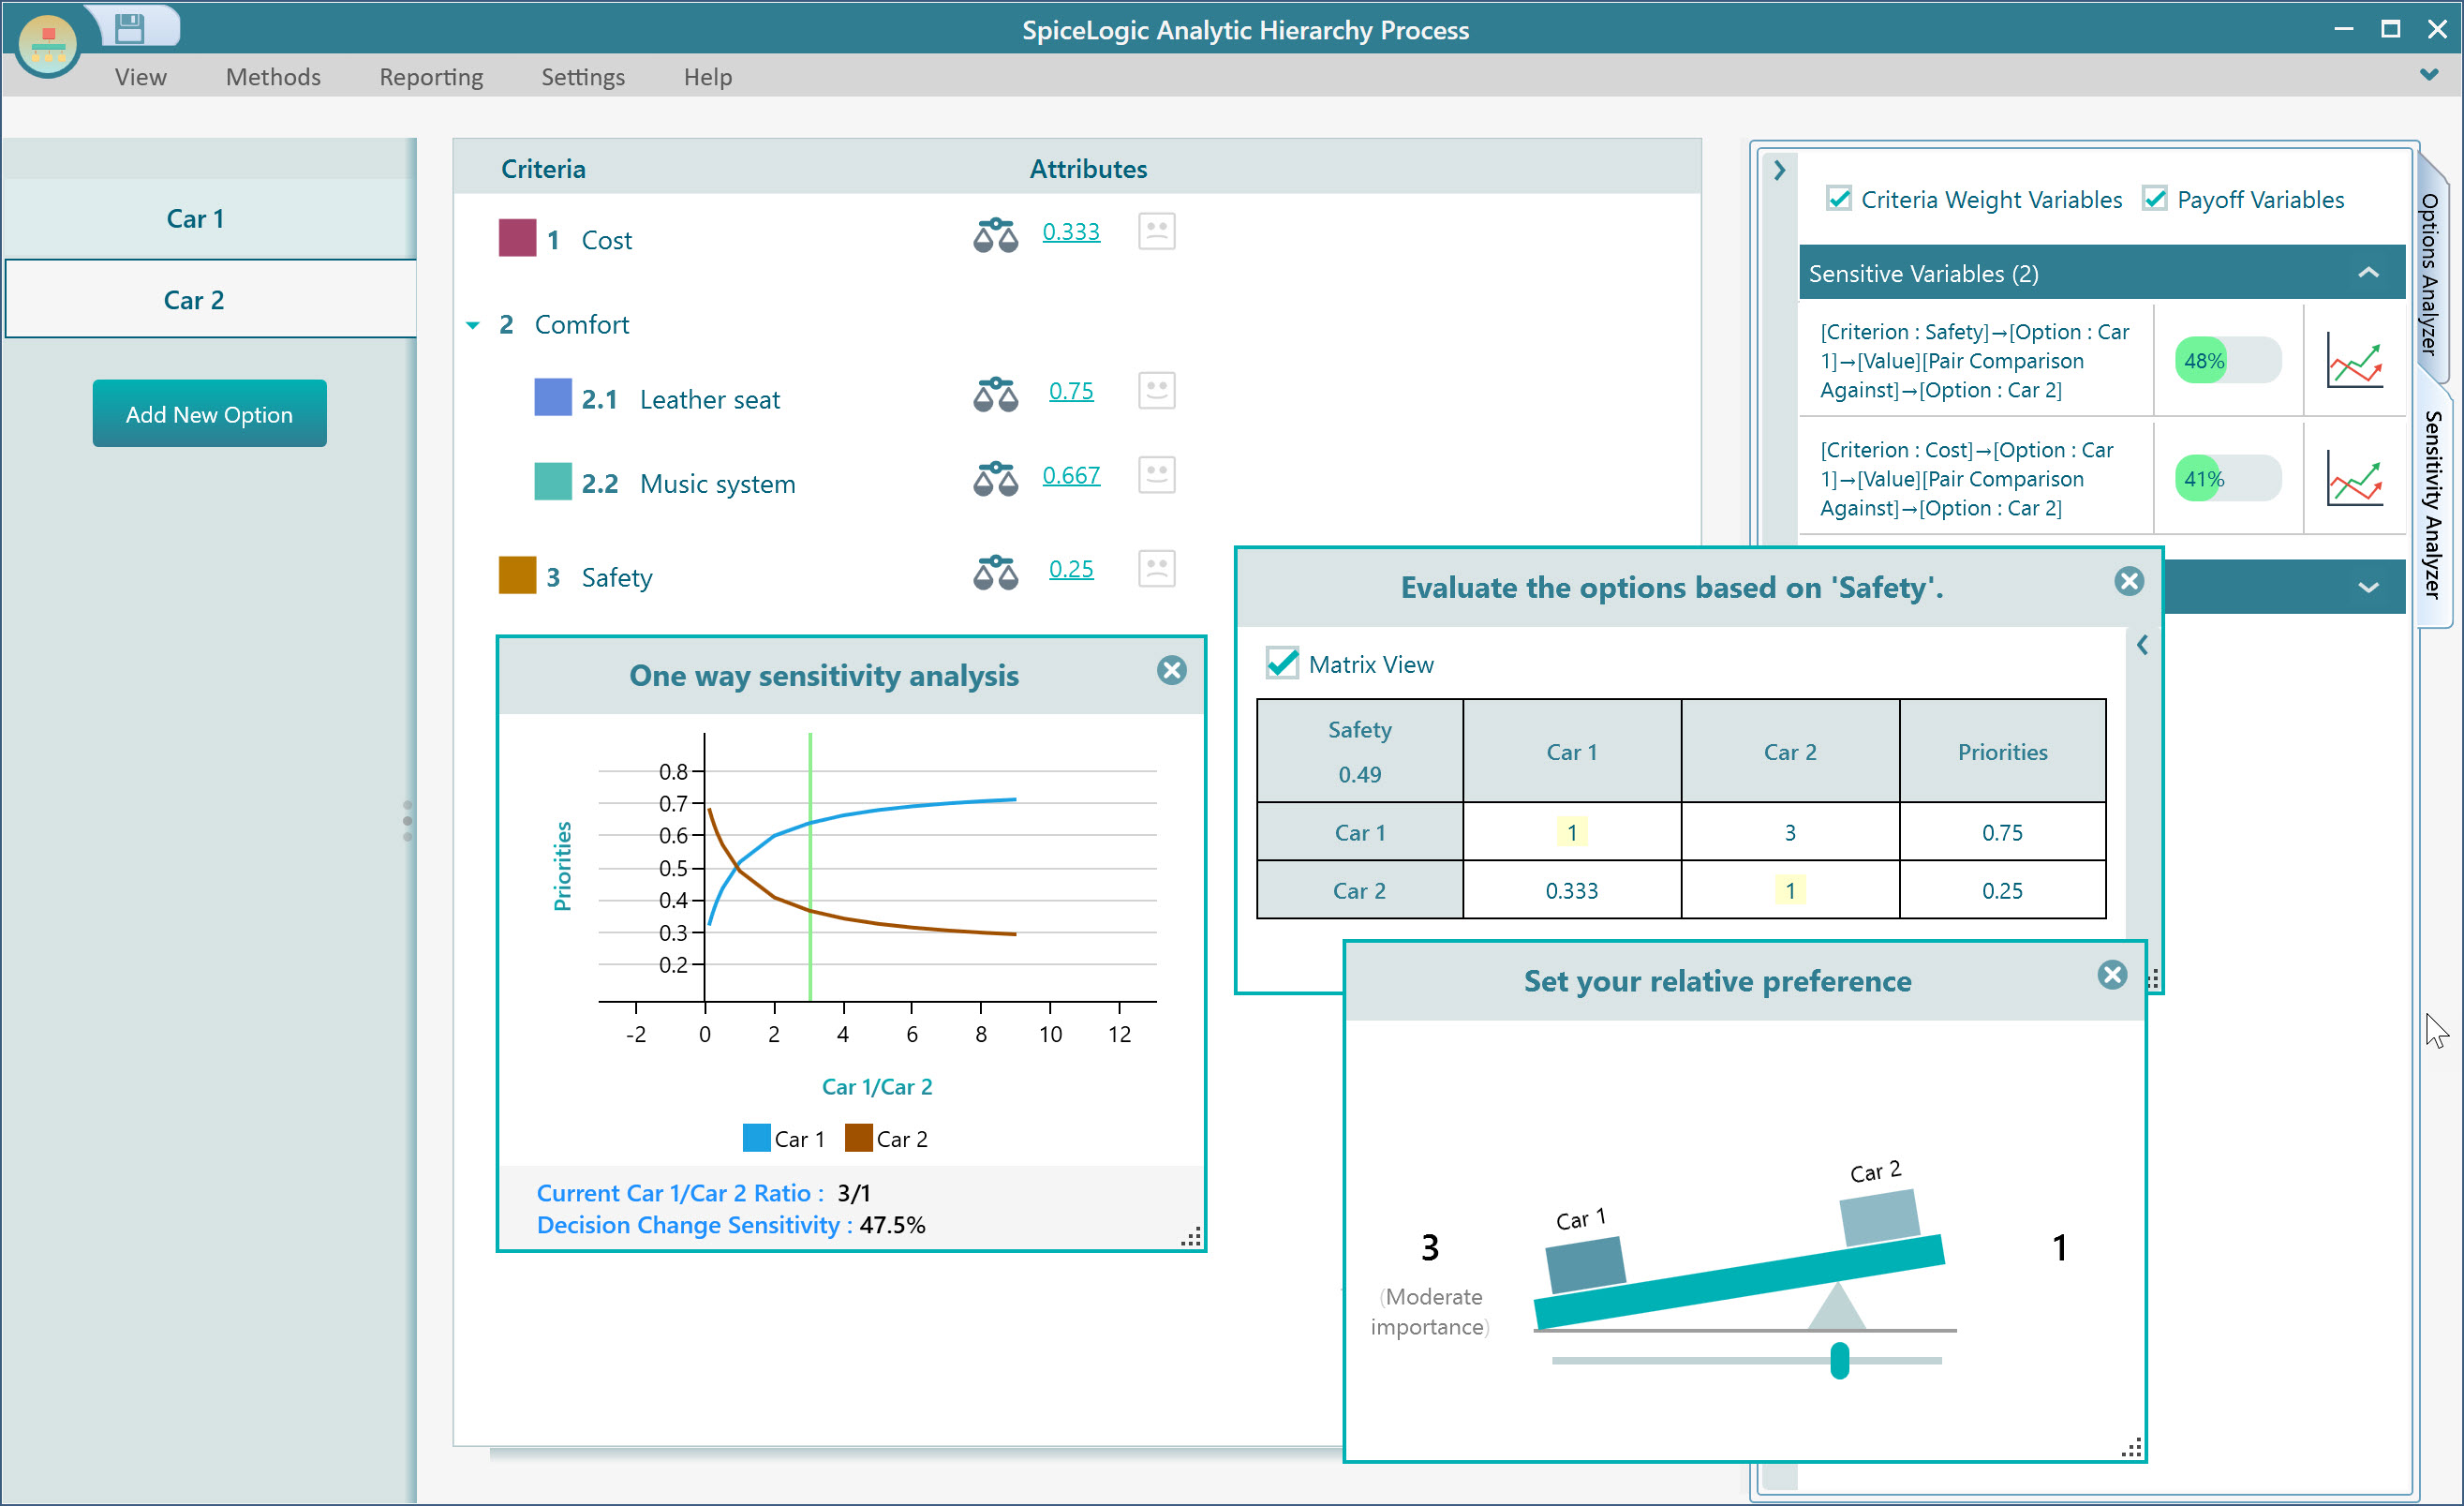Screen dimensions: 2464x1506
Task: Select the Car 2 option
Action: pos(209,300)
